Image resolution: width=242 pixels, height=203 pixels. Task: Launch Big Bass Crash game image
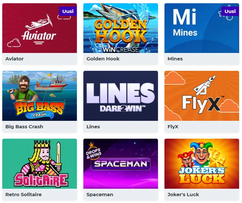(x=40, y=96)
